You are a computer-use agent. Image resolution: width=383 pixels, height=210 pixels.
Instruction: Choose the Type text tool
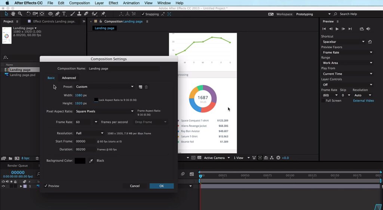[x=64, y=14]
